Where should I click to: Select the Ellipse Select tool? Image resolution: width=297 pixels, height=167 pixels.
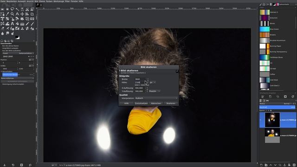tap(7, 9)
